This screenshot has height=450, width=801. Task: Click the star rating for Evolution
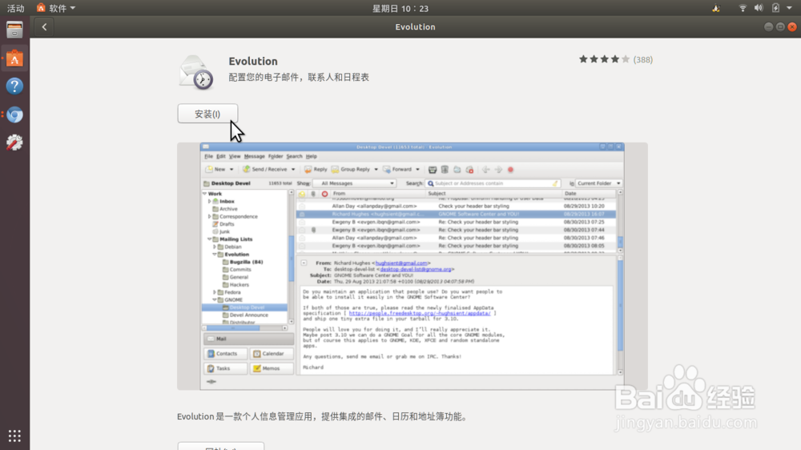tap(604, 59)
